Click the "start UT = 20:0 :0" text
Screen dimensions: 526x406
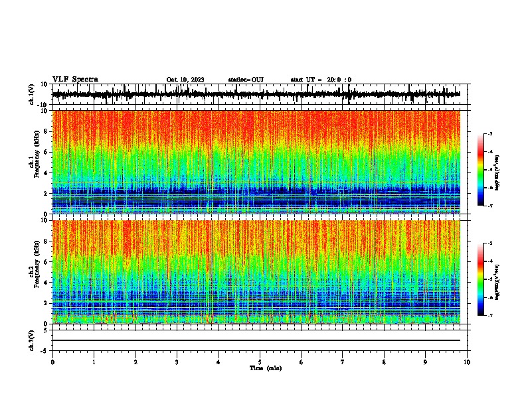pyautogui.click(x=321, y=80)
